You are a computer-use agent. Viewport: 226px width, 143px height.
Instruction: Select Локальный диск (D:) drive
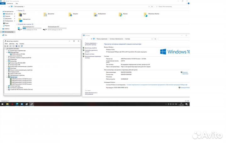coord(55,28)
